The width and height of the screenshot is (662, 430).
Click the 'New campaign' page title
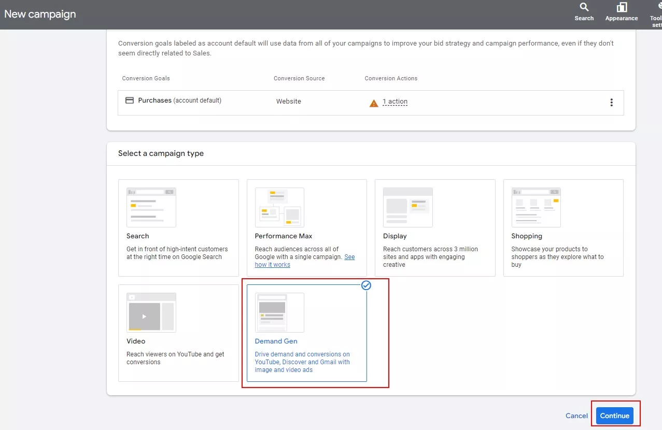pyautogui.click(x=40, y=14)
